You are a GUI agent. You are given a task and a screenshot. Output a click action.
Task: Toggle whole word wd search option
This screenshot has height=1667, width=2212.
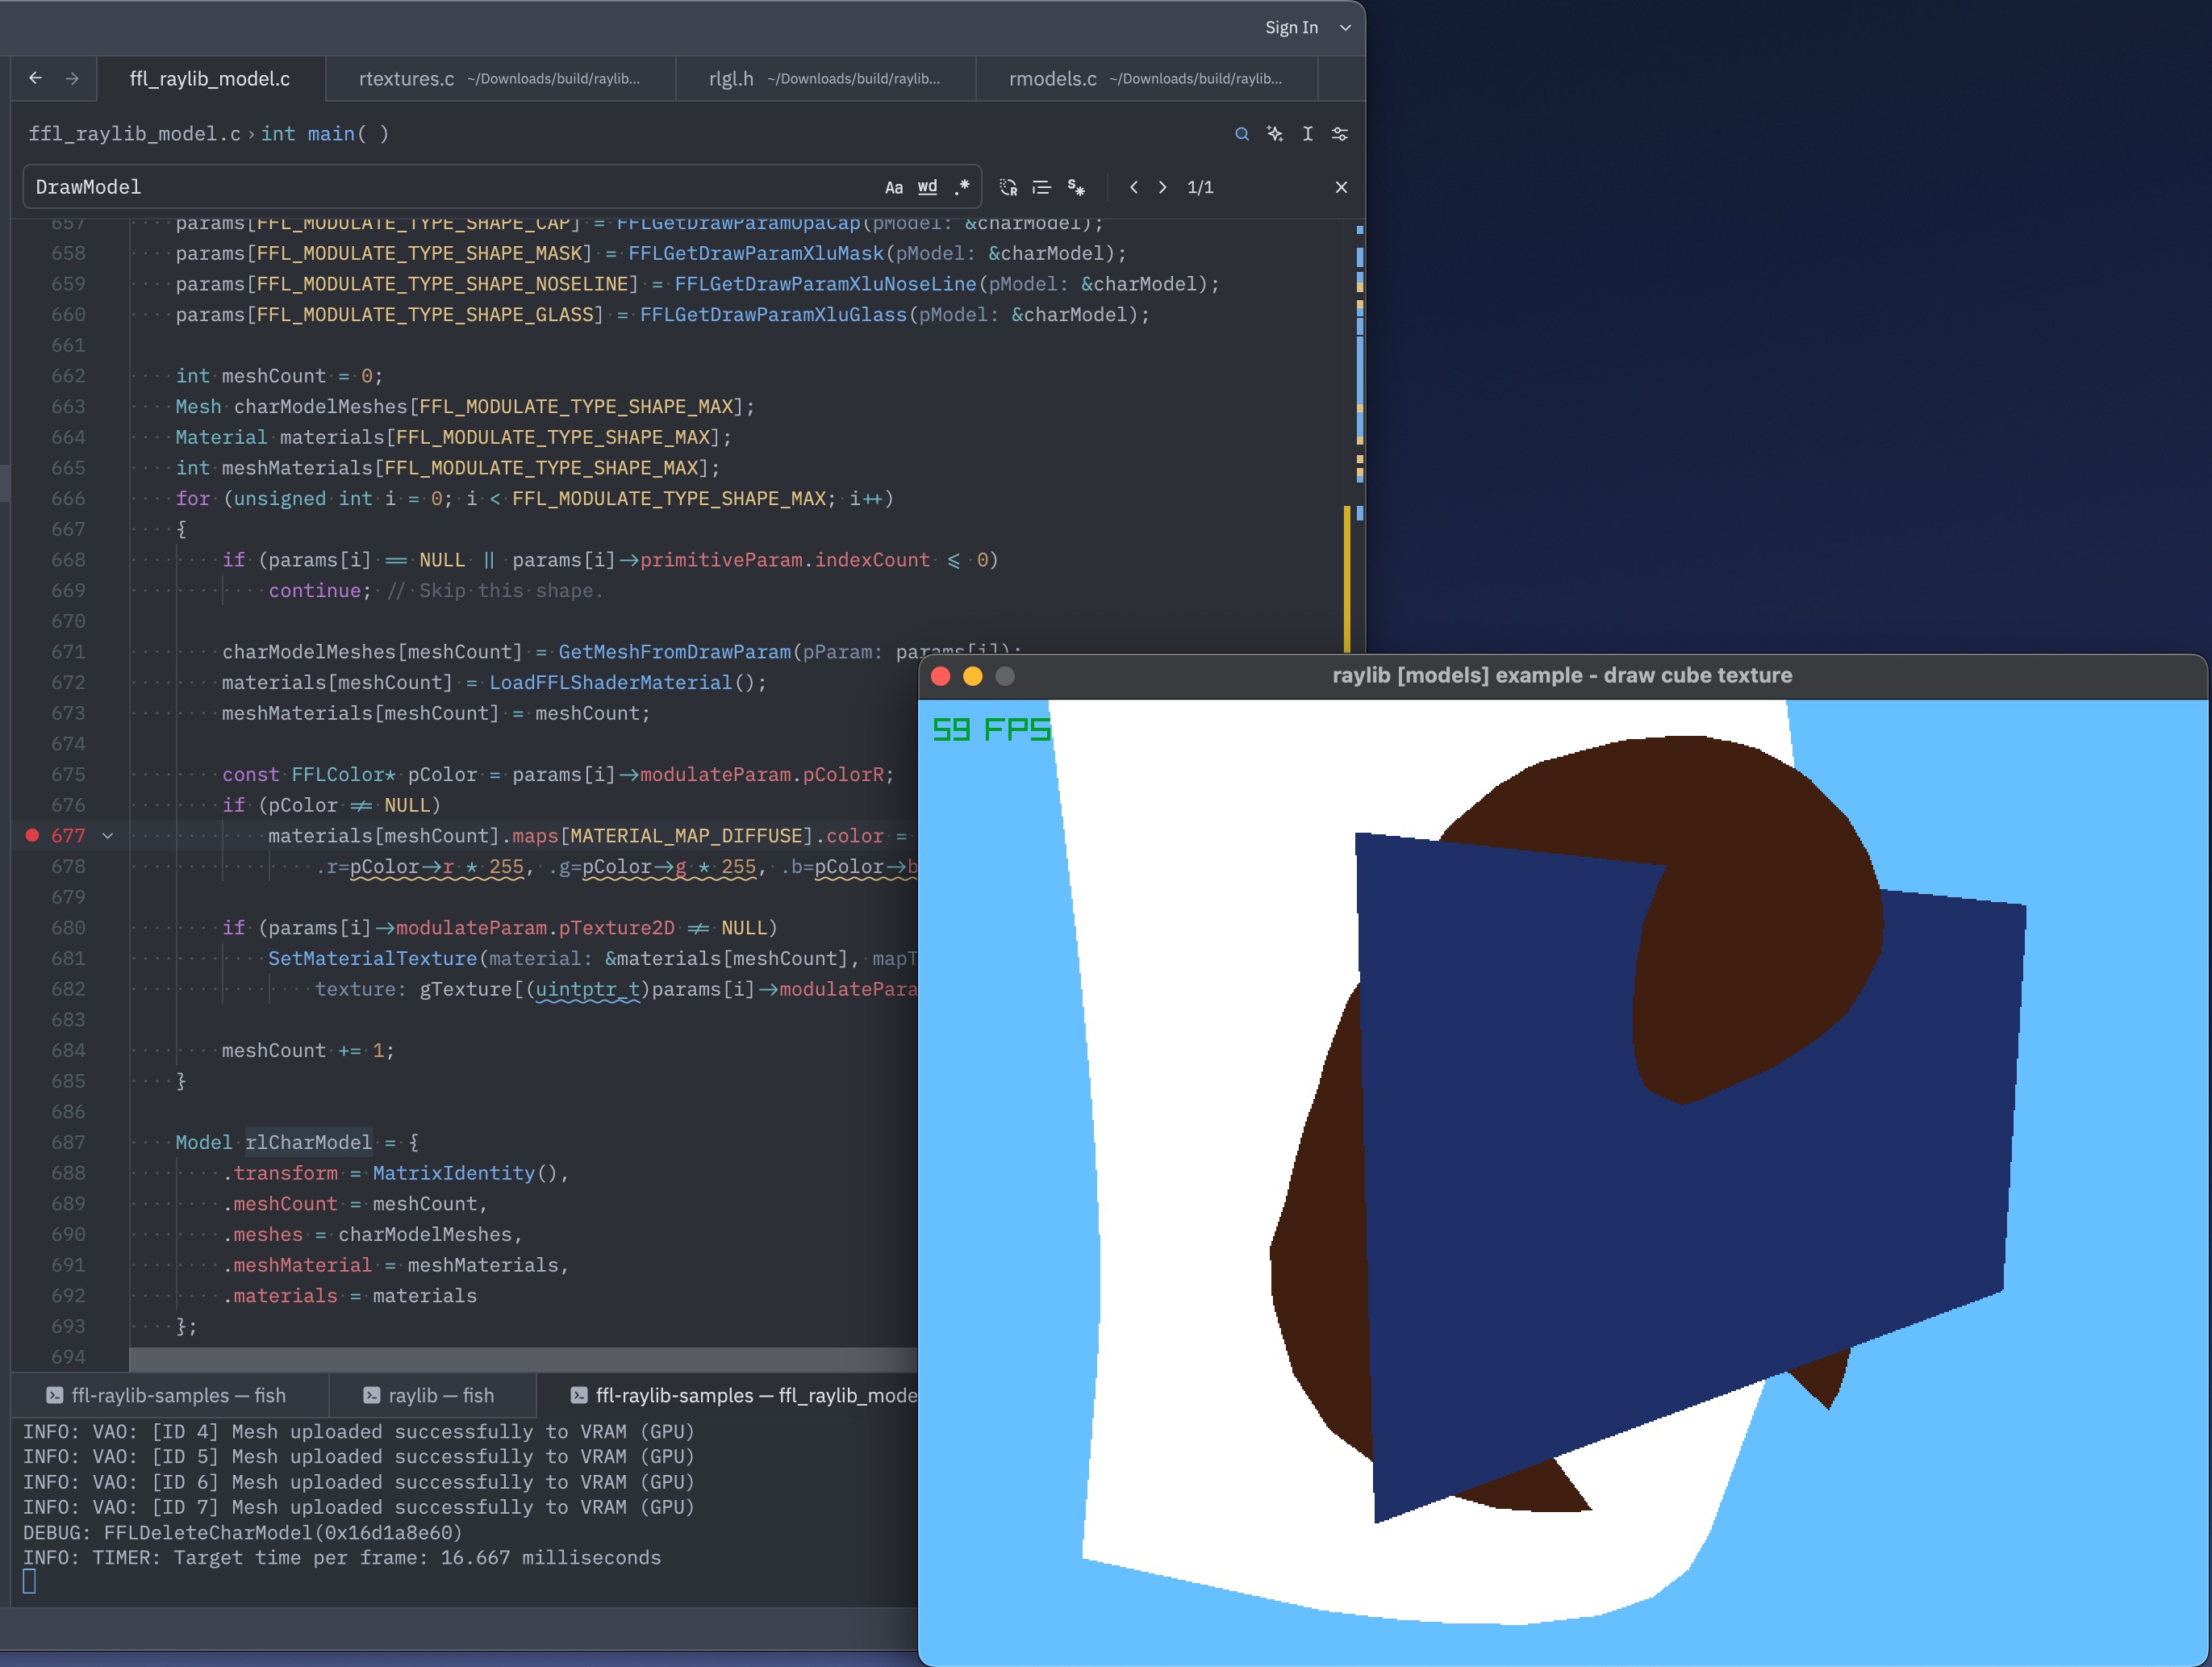(x=928, y=187)
